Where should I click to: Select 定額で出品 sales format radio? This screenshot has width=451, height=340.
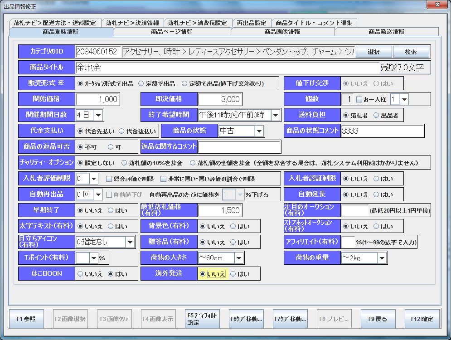[141, 83]
